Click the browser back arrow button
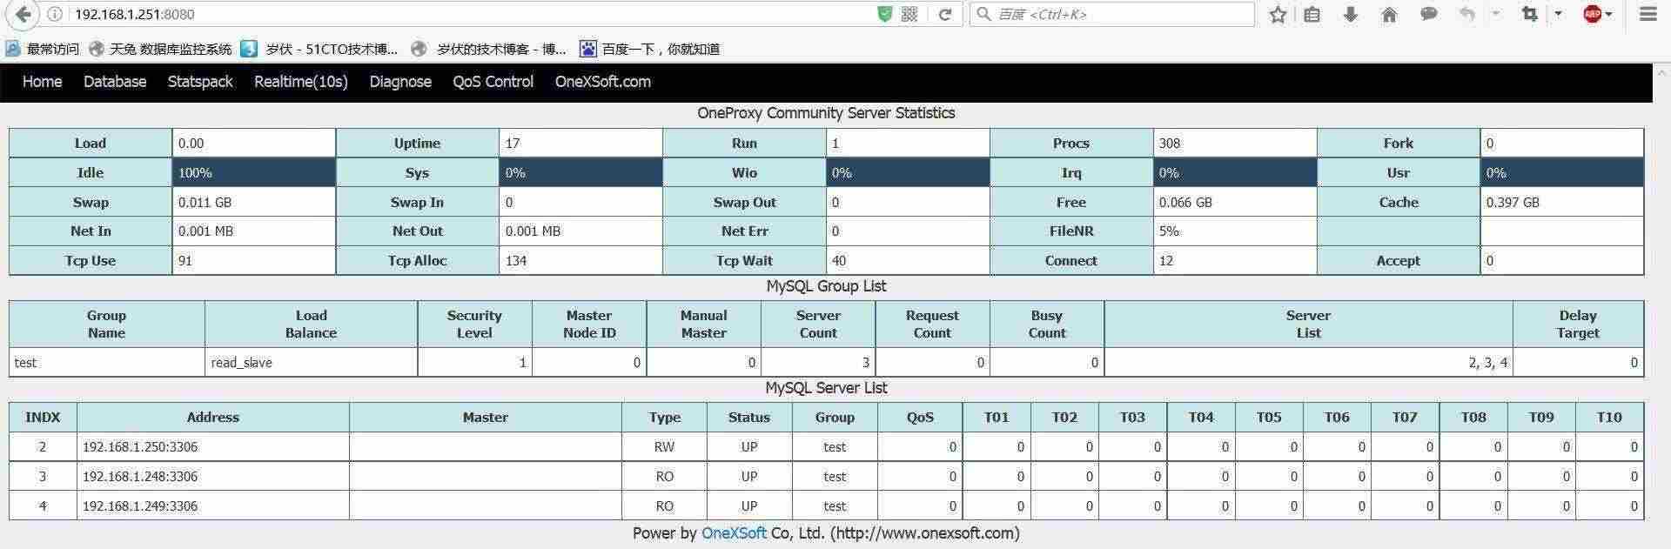 23,14
